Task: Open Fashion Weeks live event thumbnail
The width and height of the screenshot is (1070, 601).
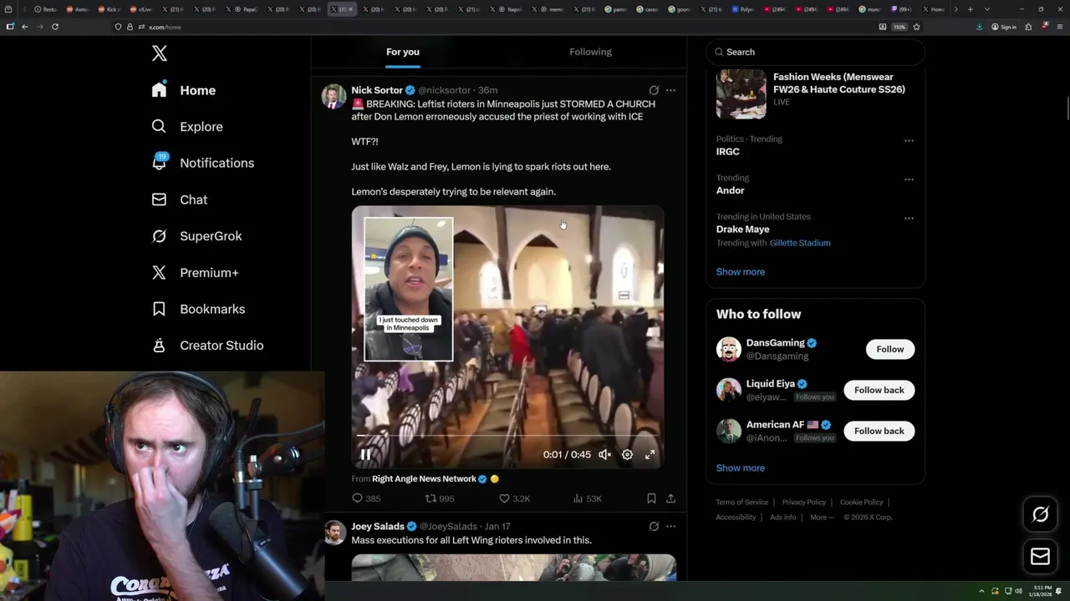Action: click(x=741, y=94)
